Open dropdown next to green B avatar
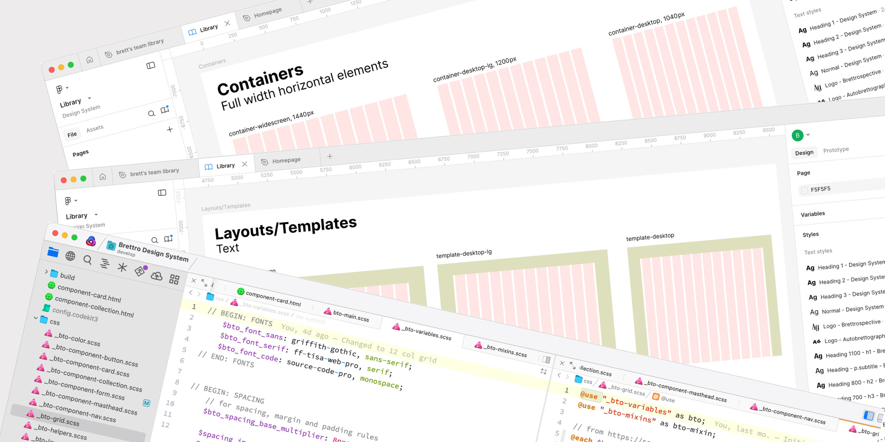The width and height of the screenshot is (885, 442). (x=808, y=135)
